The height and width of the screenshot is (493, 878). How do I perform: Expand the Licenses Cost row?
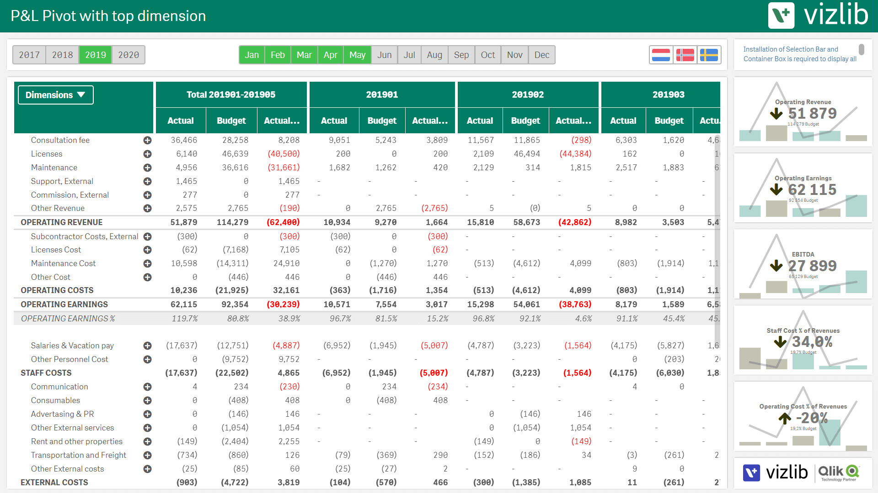click(x=147, y=250)
